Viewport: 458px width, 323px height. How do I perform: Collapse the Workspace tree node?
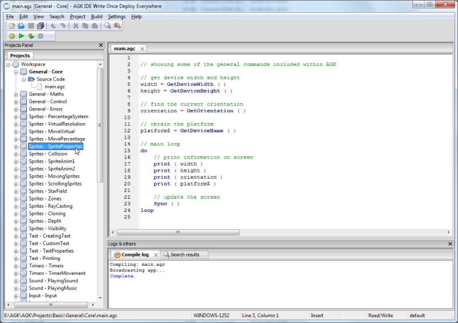point(8,64)
